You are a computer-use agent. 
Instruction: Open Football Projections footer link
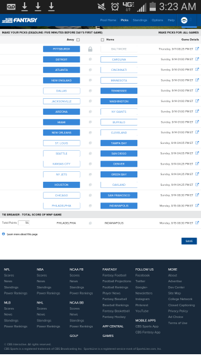(x=117, y=281)
